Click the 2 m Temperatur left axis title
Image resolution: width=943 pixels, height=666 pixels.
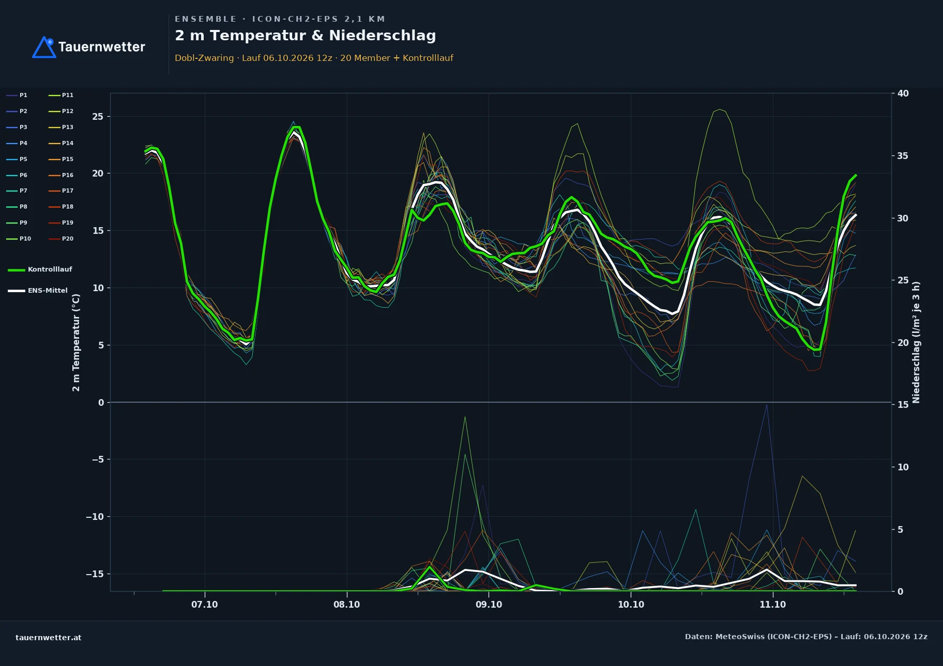point(76,342)
